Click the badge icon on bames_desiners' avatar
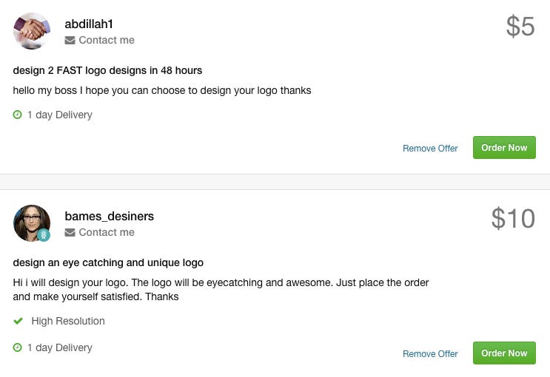The width and height of the screenshot is (550, 377). 44,235
